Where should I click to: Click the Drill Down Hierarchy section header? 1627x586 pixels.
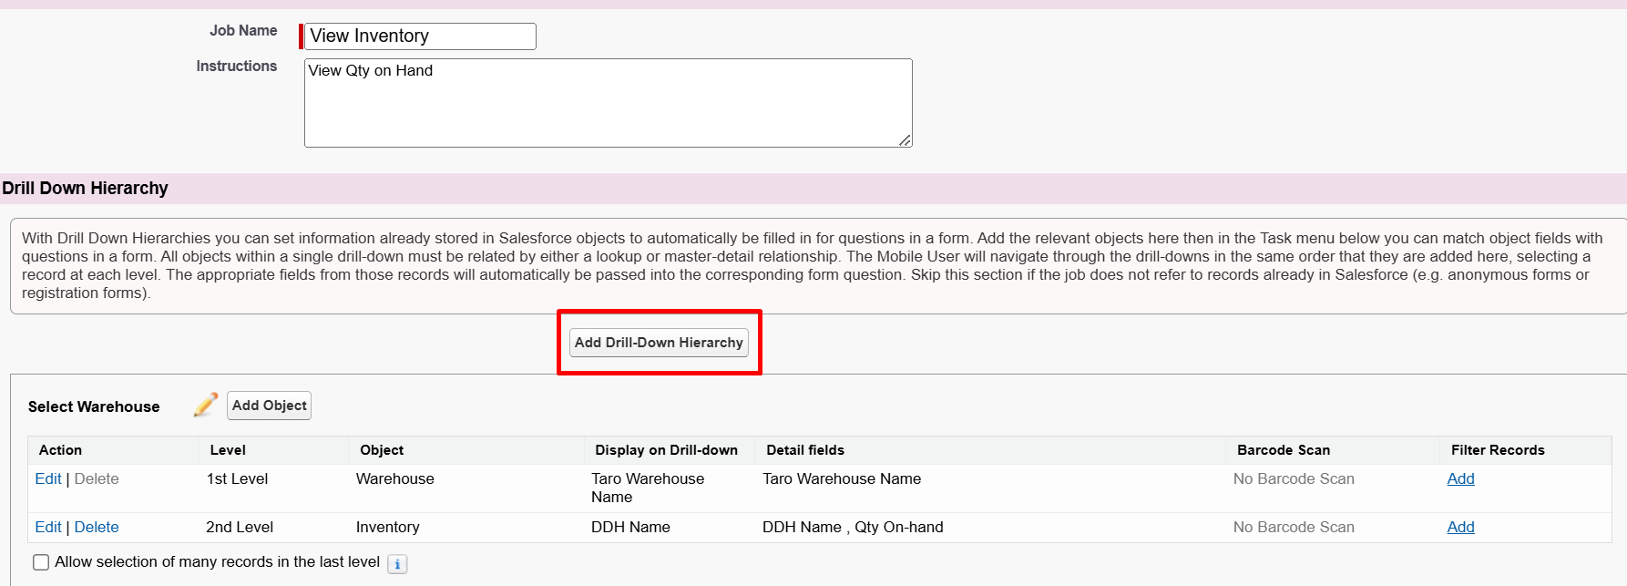point(85,189)
